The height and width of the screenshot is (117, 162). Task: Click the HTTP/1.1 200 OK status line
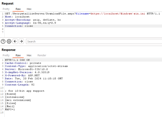tap(16, 60)
